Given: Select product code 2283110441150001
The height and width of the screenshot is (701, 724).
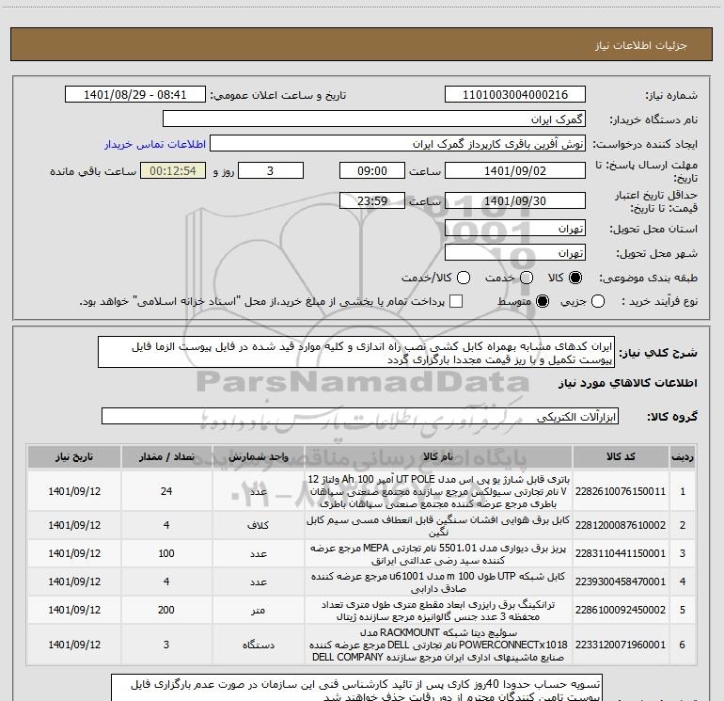Looking at the screenshot, I should tap(621, 553).
